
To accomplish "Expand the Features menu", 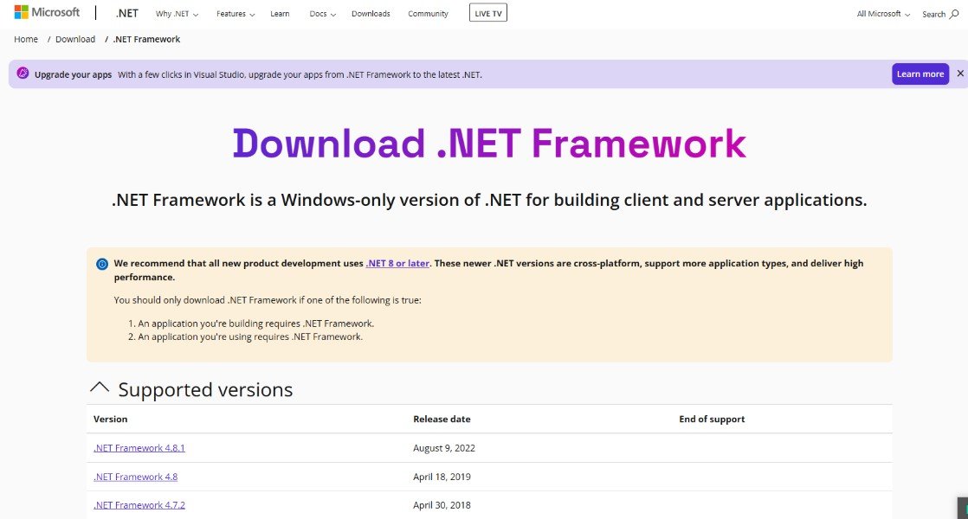I will pos(236,14).
